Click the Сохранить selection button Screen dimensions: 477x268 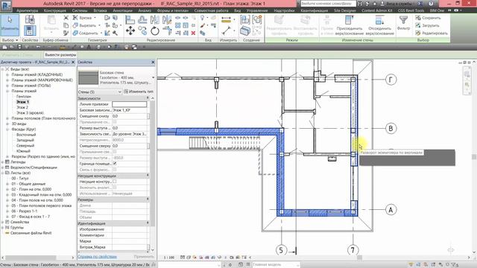429,18
